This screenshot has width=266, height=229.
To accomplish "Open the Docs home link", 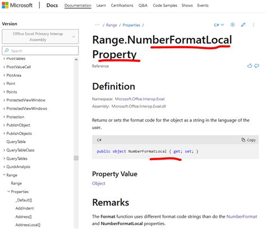I will tap(52, 5).
